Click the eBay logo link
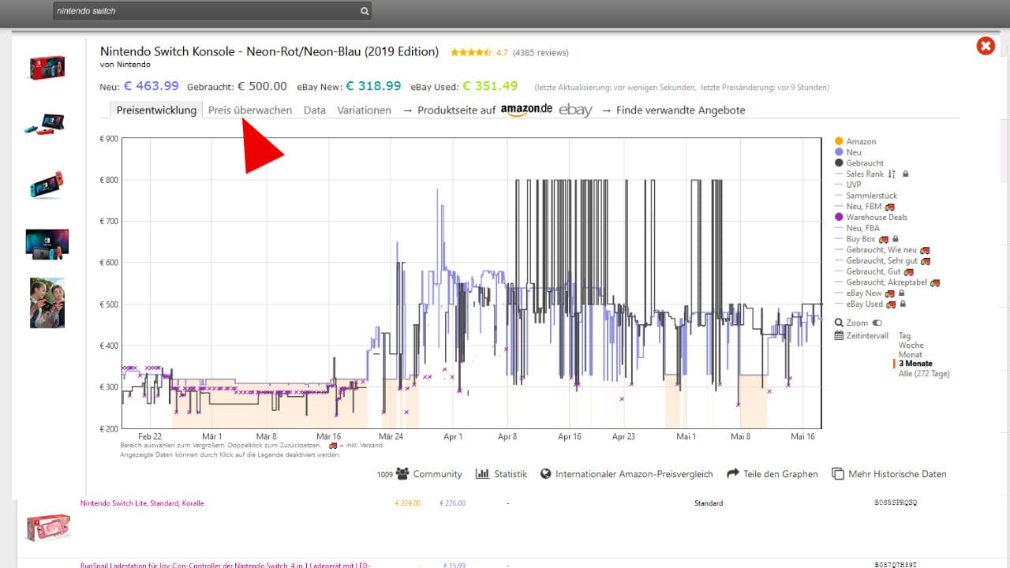This screenshot has height=568, width=1010. pos(575,110)
